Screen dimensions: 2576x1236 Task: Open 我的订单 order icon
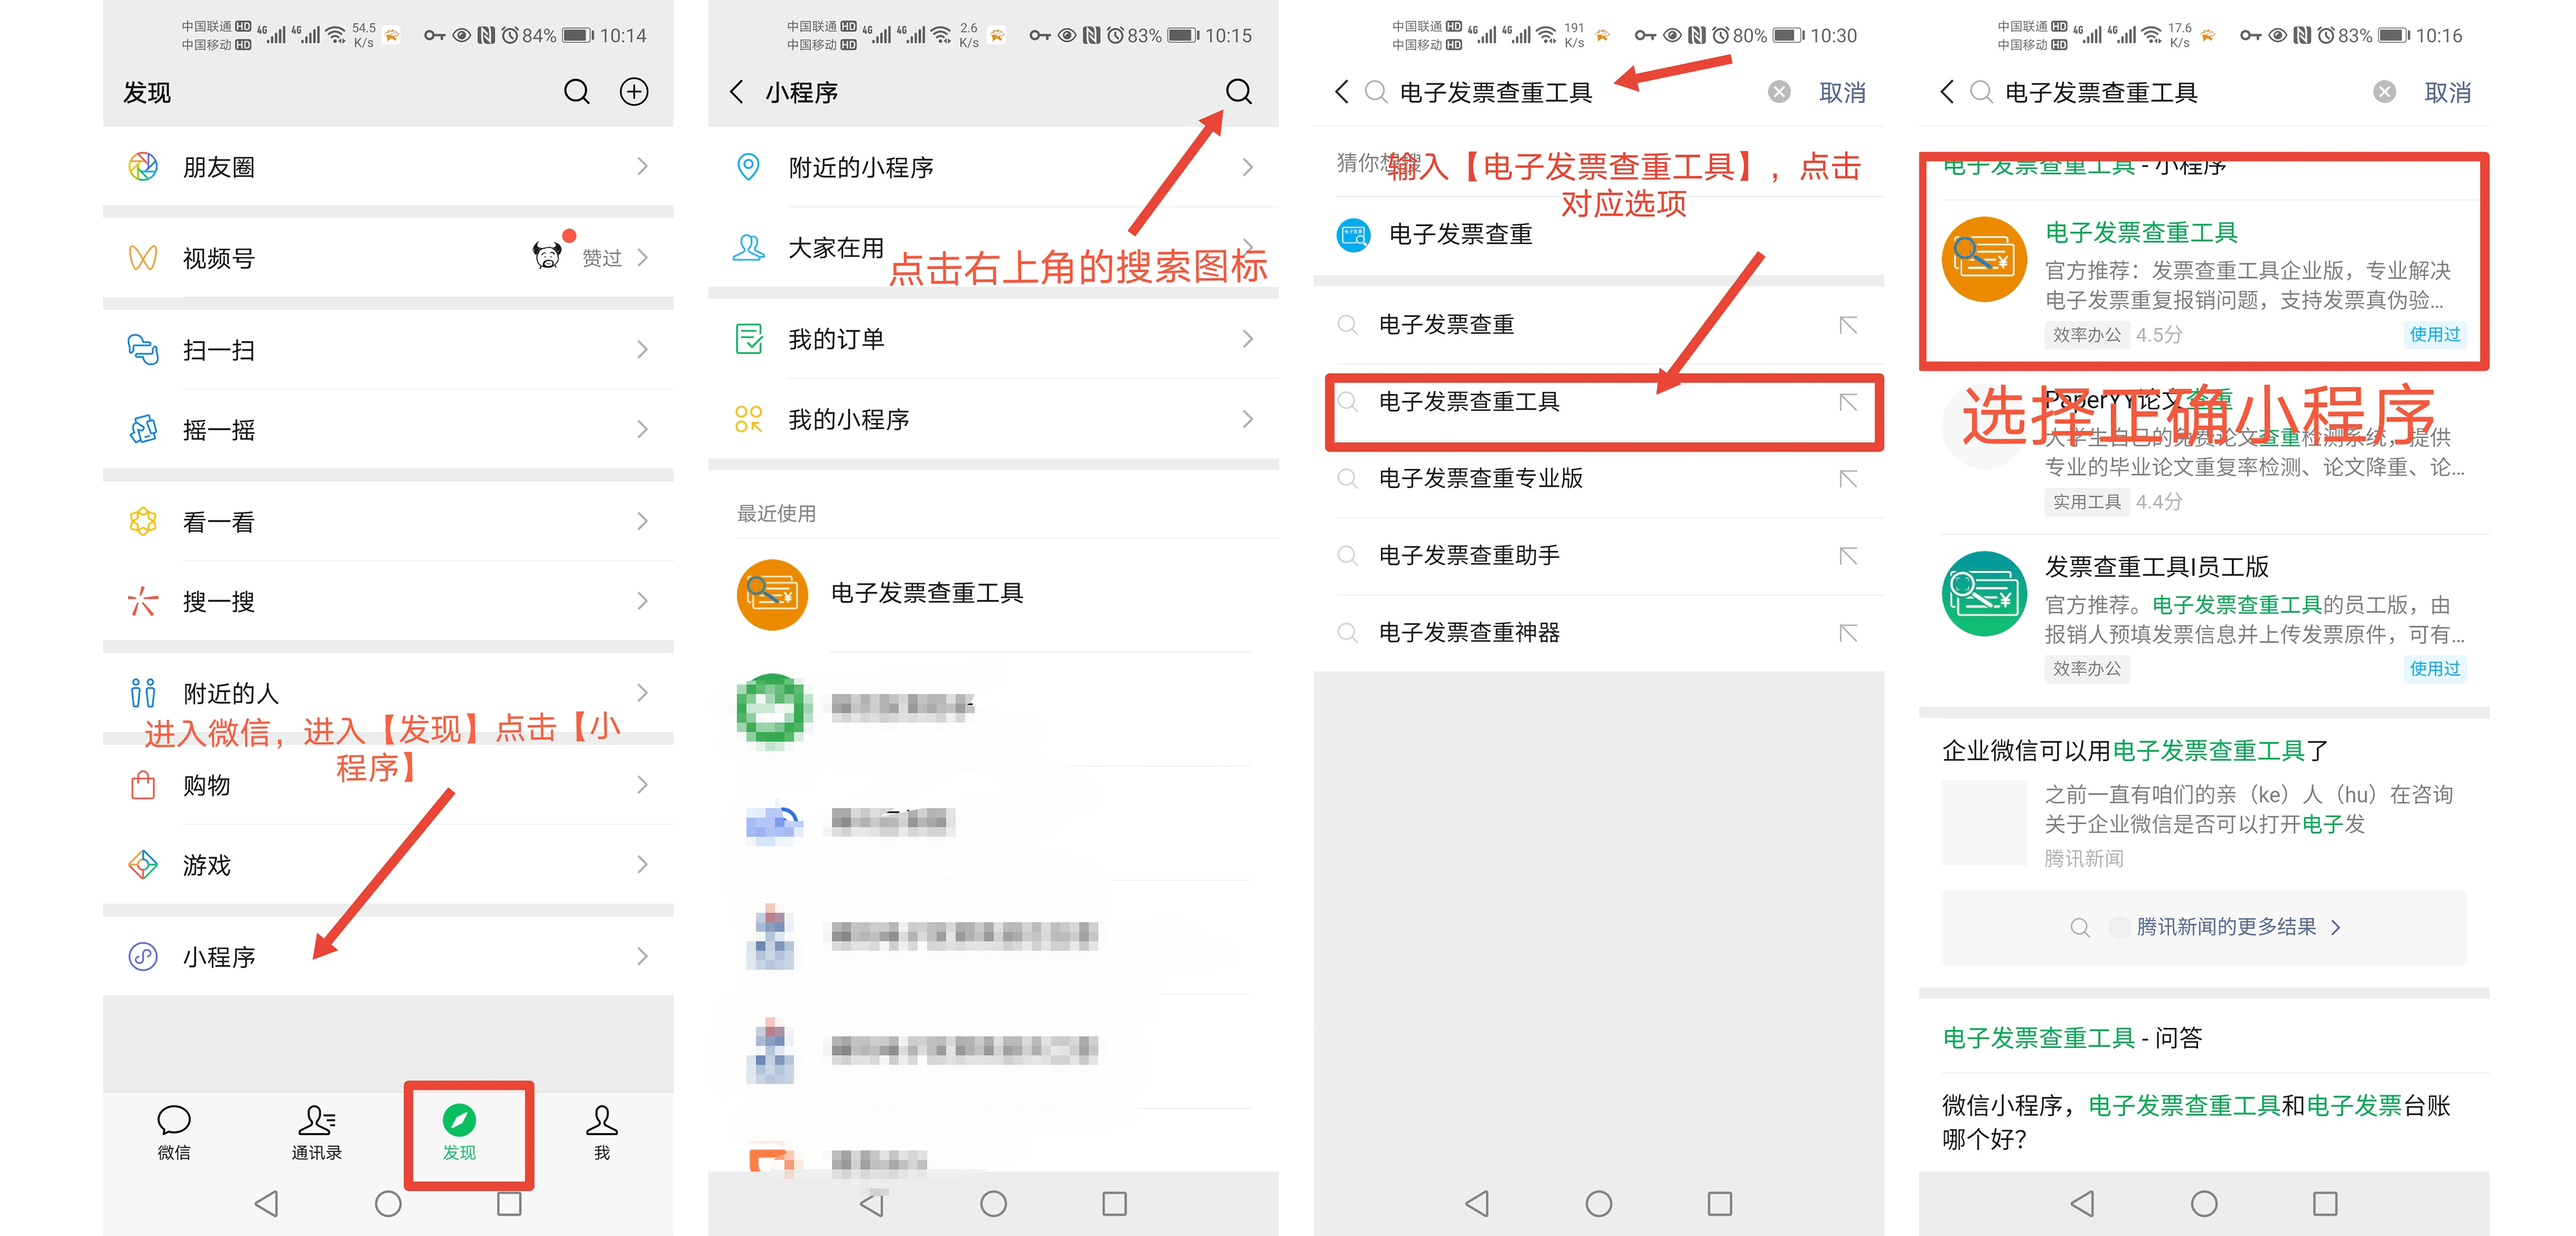pos(748,338)
